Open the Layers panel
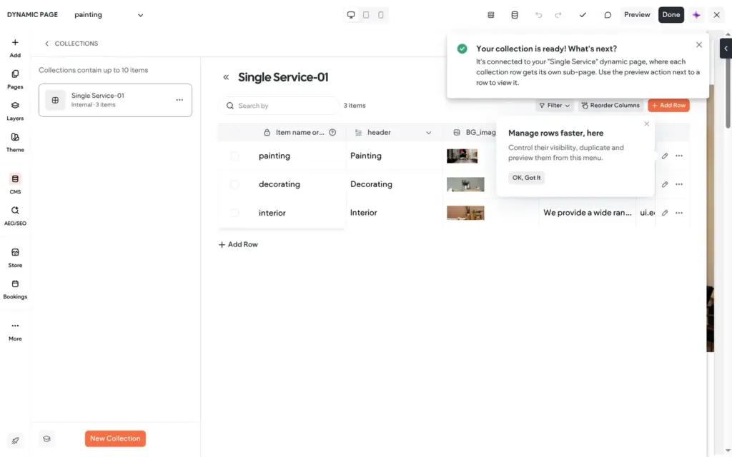The image size is (732, 457). (15, 111)
